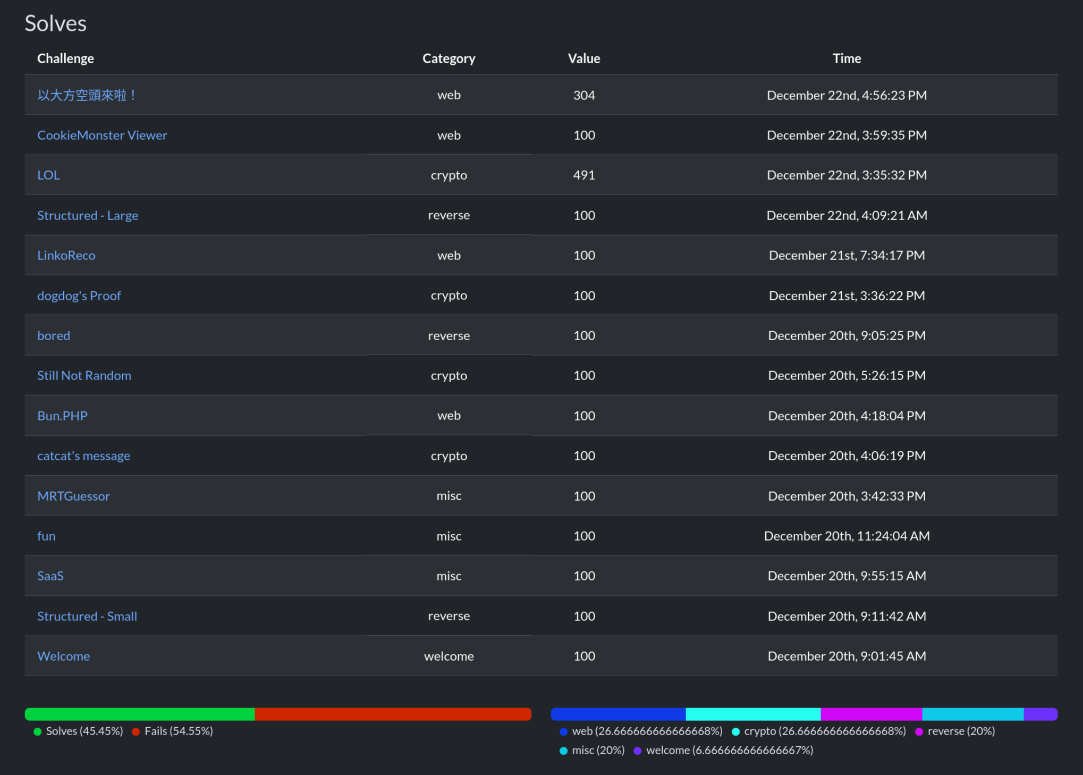
Task: Open the dogdog's Proof challenge link
Action: (79, 296)
